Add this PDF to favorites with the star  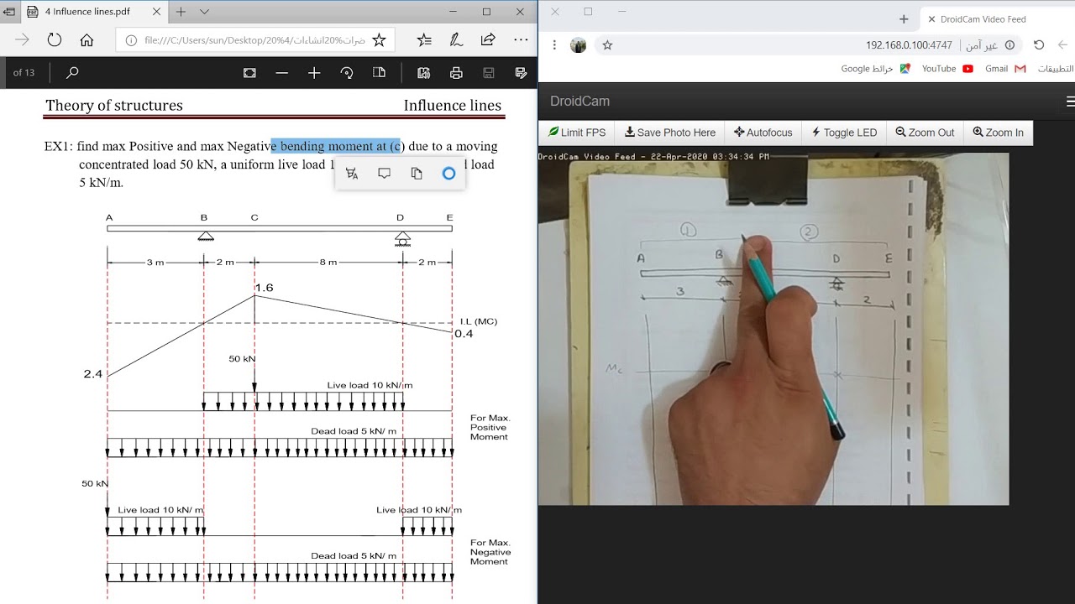tap(379, 40)
